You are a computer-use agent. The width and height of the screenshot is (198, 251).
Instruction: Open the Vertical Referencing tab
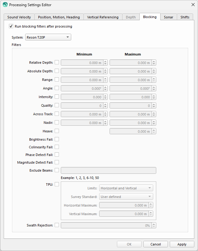(103, 17)
